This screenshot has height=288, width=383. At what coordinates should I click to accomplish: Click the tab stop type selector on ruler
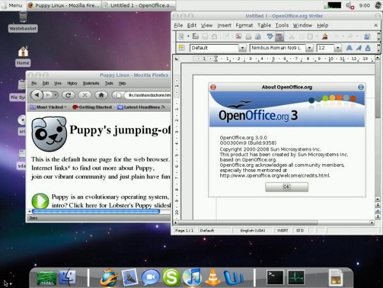[176, 59]
